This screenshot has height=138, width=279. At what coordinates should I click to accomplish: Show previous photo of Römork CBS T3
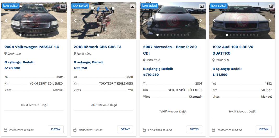[x=75, y=21]
